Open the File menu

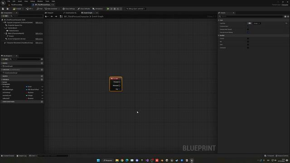pos(9,1)
